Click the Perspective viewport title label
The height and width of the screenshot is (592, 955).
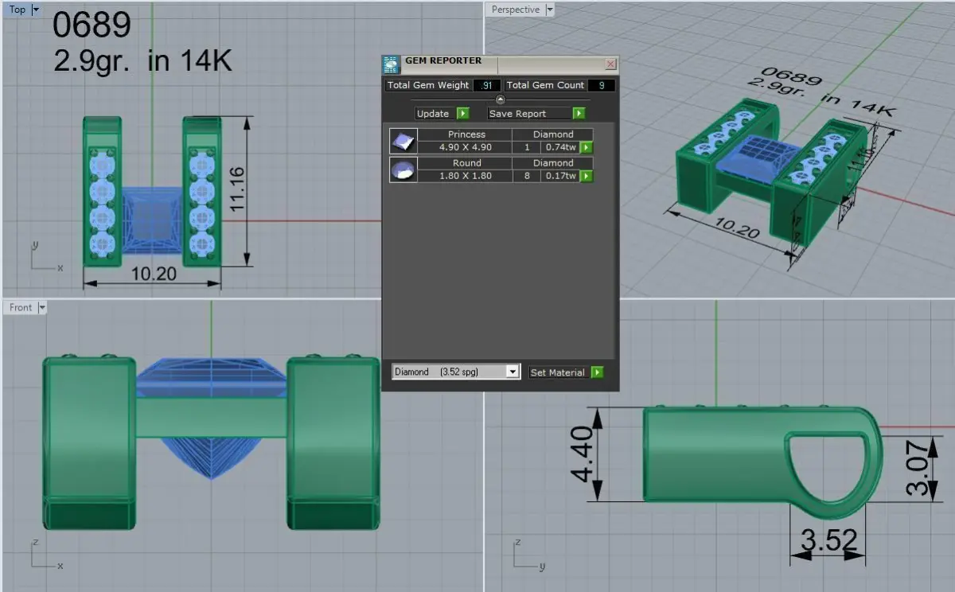516,10
